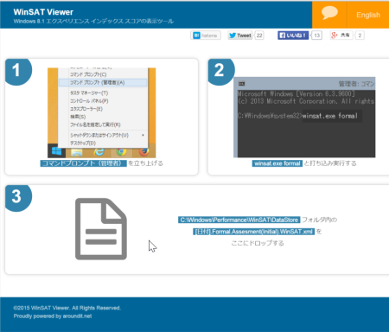
Task: Click the step 2 command prompt screenshot
Action: [x=304, y=118]
